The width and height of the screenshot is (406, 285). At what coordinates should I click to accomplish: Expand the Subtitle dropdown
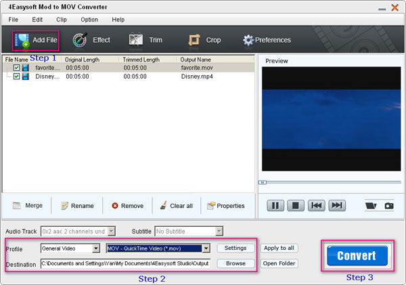pyautogui.click(x=219, y=231)
